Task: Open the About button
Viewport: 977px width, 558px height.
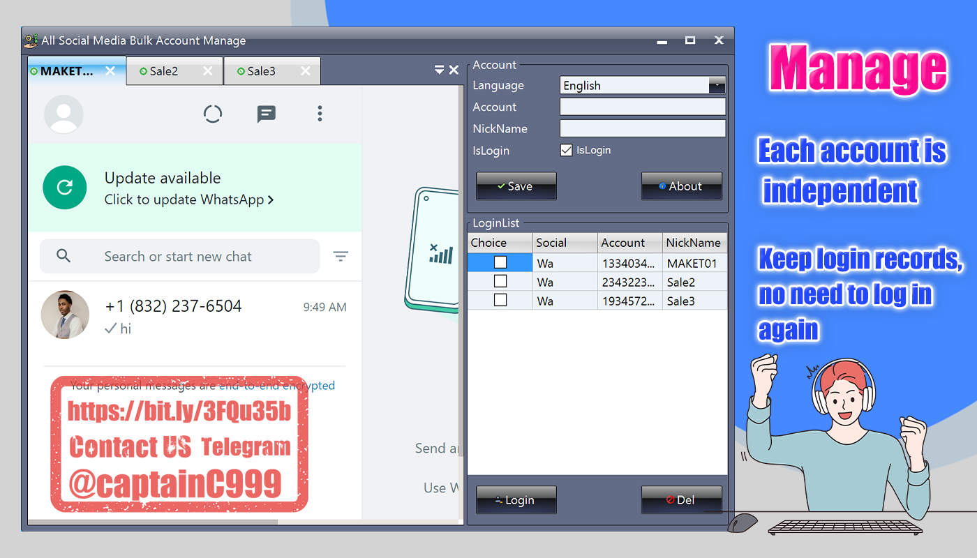Action: tap(682, 186)
